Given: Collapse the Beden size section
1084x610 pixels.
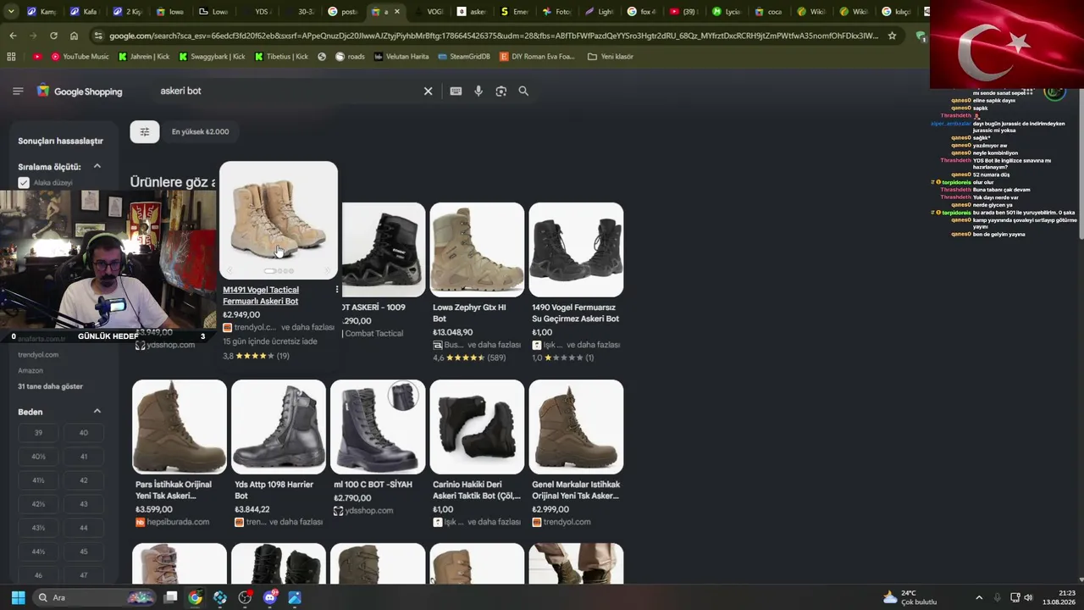Looking at the screenshot, I should pyautogui.click(x=97, y=412).
